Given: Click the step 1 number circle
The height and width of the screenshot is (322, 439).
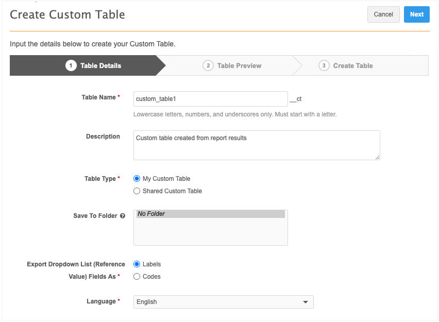Looking at the screenshot, I should pos(71,65).
